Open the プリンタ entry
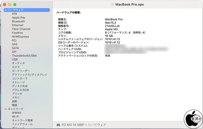 [17, 94]
